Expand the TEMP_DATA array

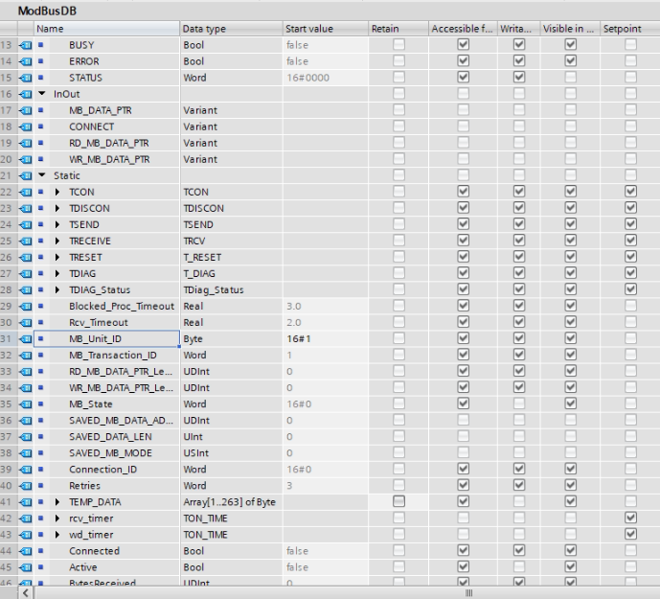pos(62,501)
